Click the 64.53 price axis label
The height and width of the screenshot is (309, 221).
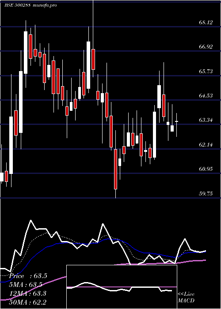click(206, 96)
